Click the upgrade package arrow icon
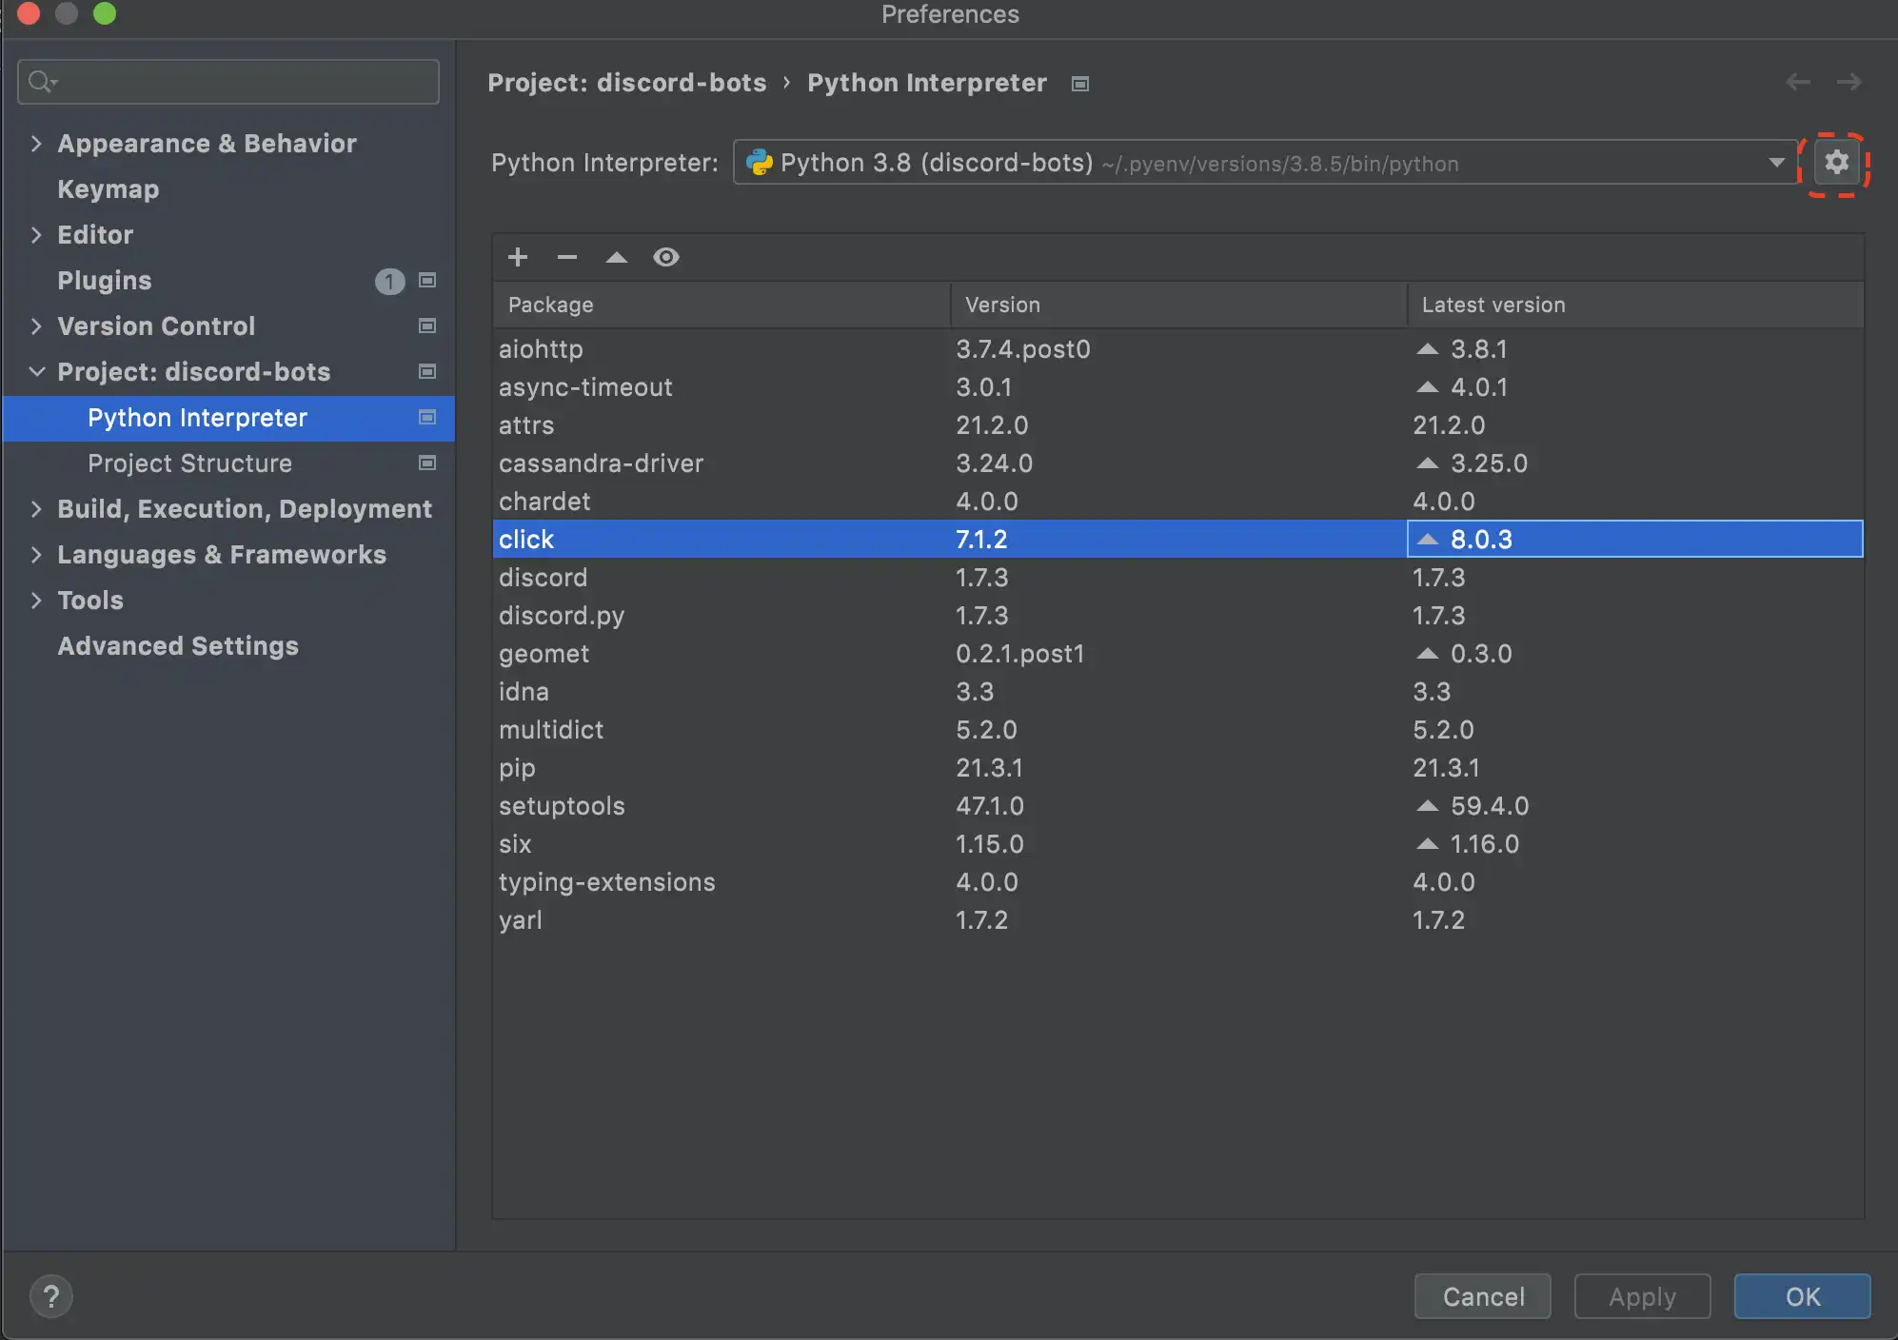 pyautogui.click(x=616, y=257)
